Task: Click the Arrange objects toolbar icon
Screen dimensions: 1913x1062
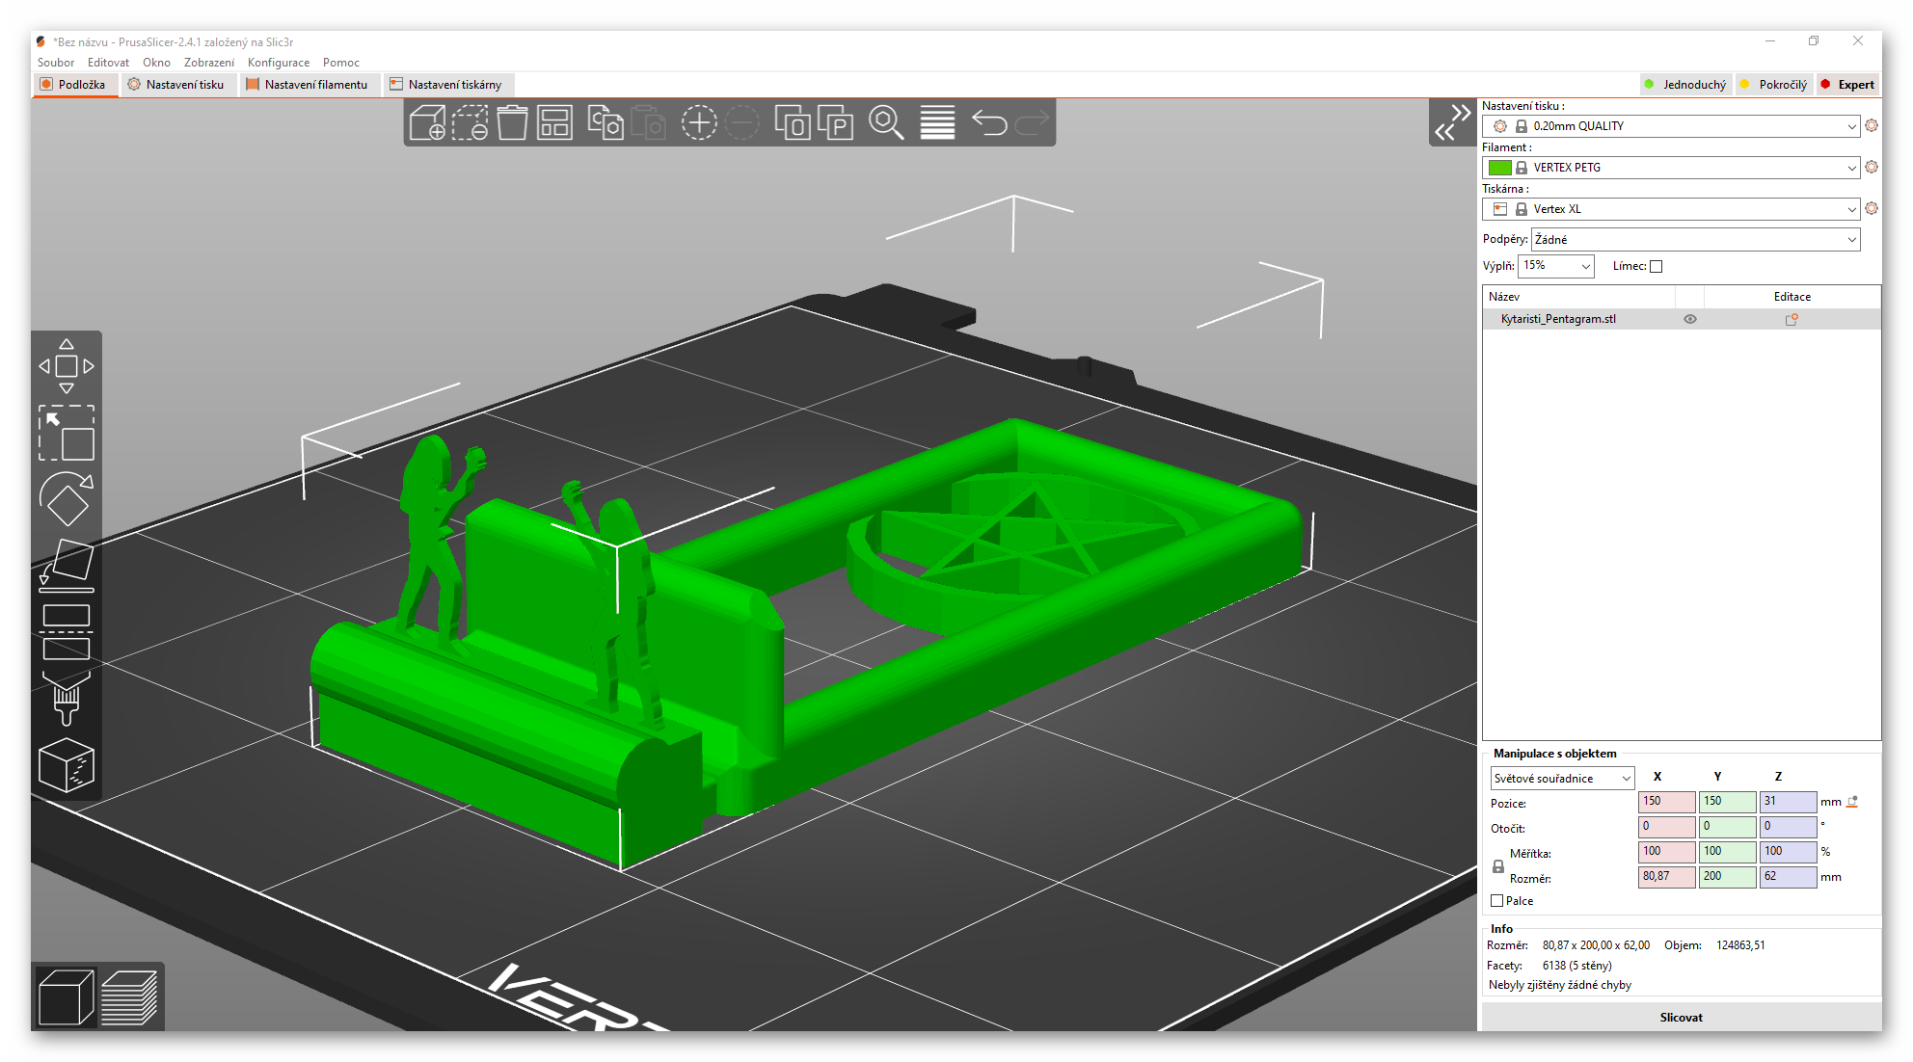Action: point(554,123)
